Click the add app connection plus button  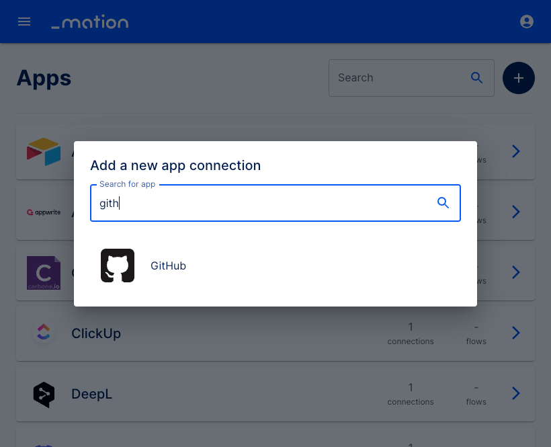click(518, 78)
